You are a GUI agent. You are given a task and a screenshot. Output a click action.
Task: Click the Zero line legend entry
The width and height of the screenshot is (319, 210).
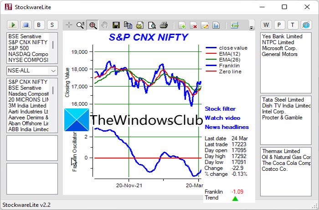pos(223,72)
